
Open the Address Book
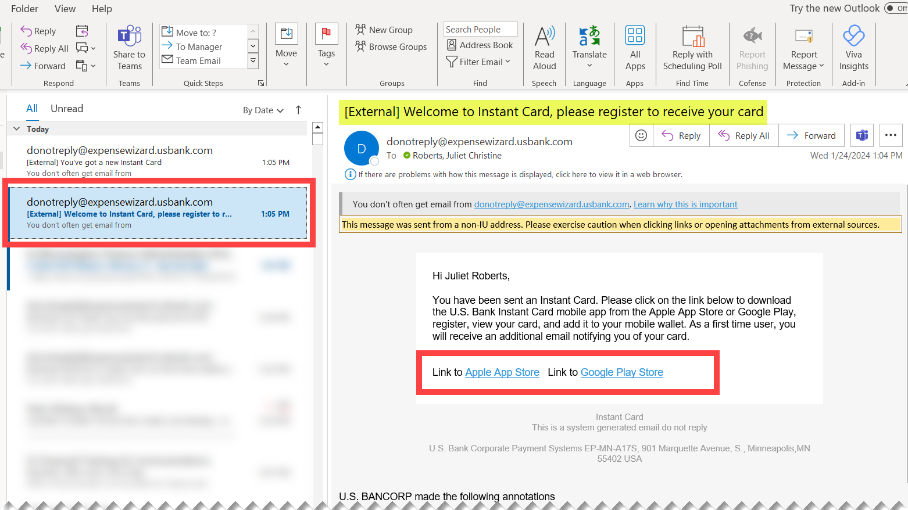(x=480, y=45)
